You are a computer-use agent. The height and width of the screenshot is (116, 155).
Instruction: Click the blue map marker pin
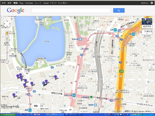tap(44, 83)
